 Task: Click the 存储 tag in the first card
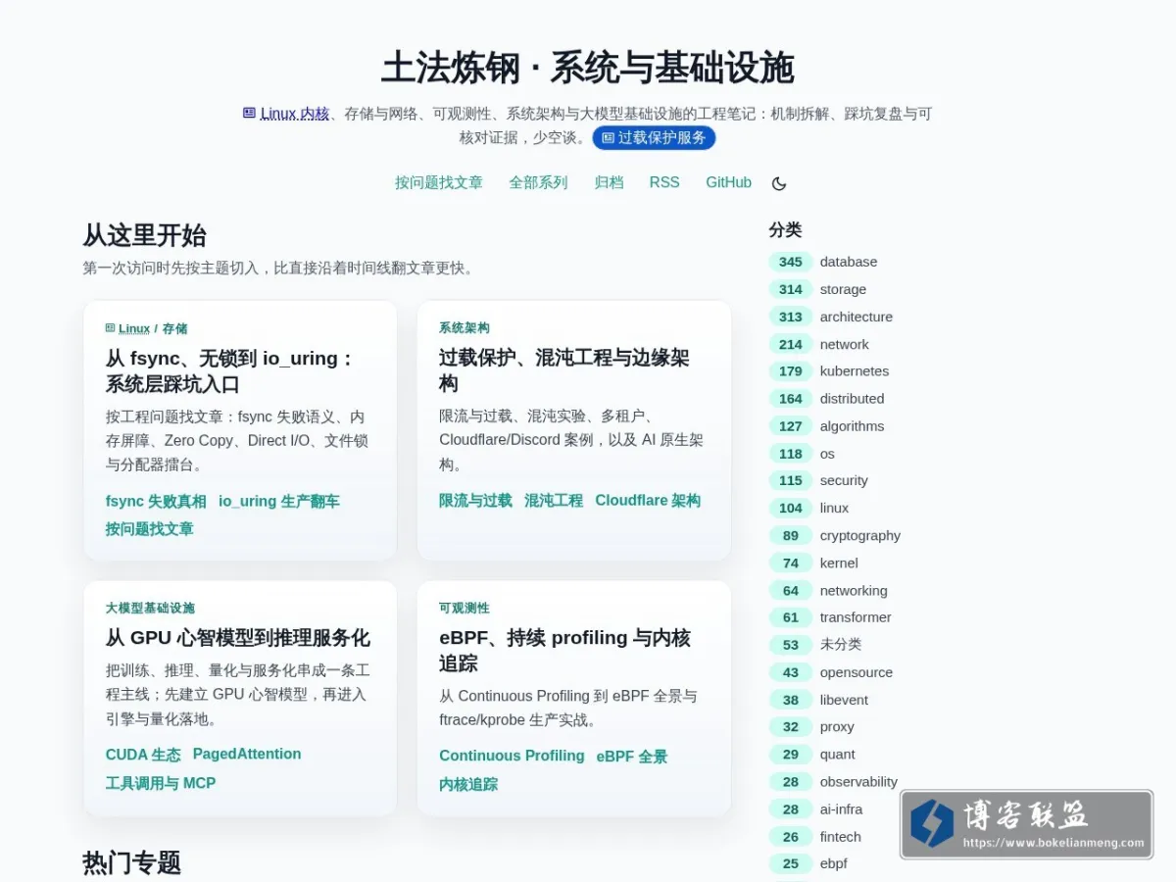coord(174,328)
